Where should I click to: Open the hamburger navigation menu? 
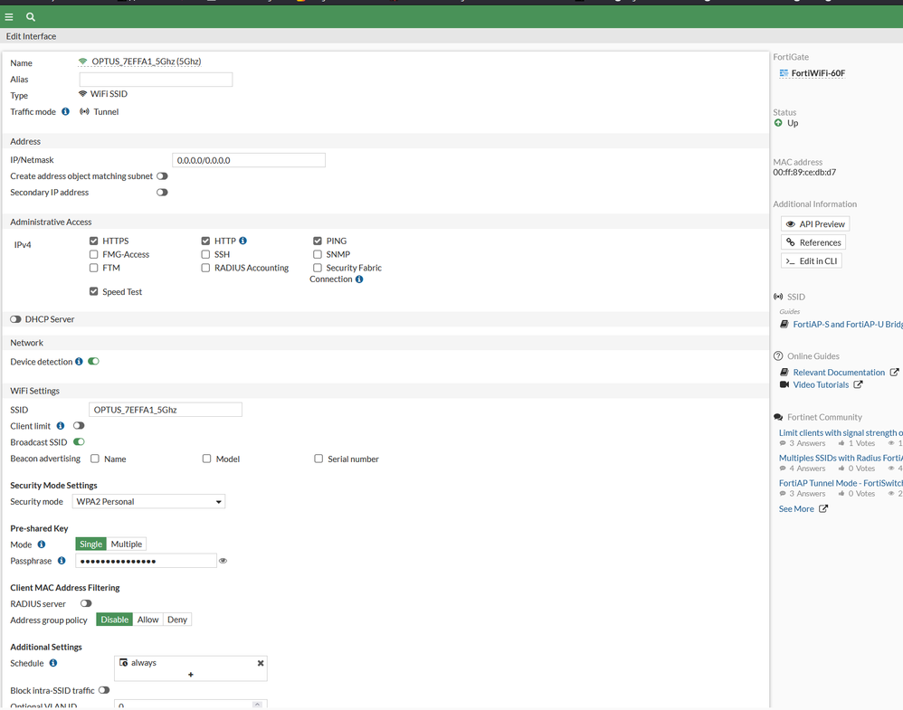coord(9,17)
